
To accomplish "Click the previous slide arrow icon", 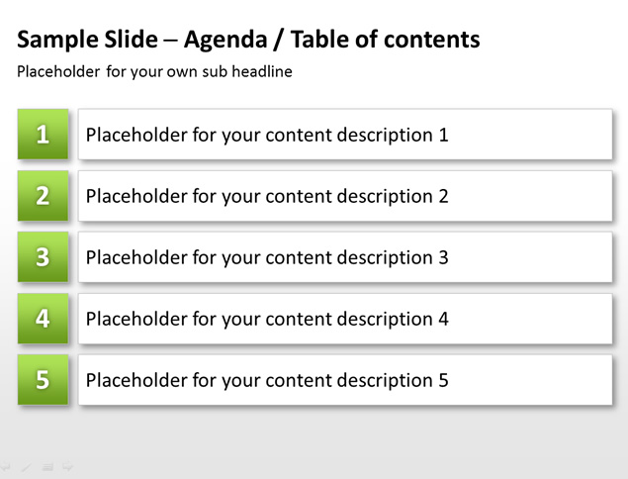I will pyautogui.click(x=5, y=466).
